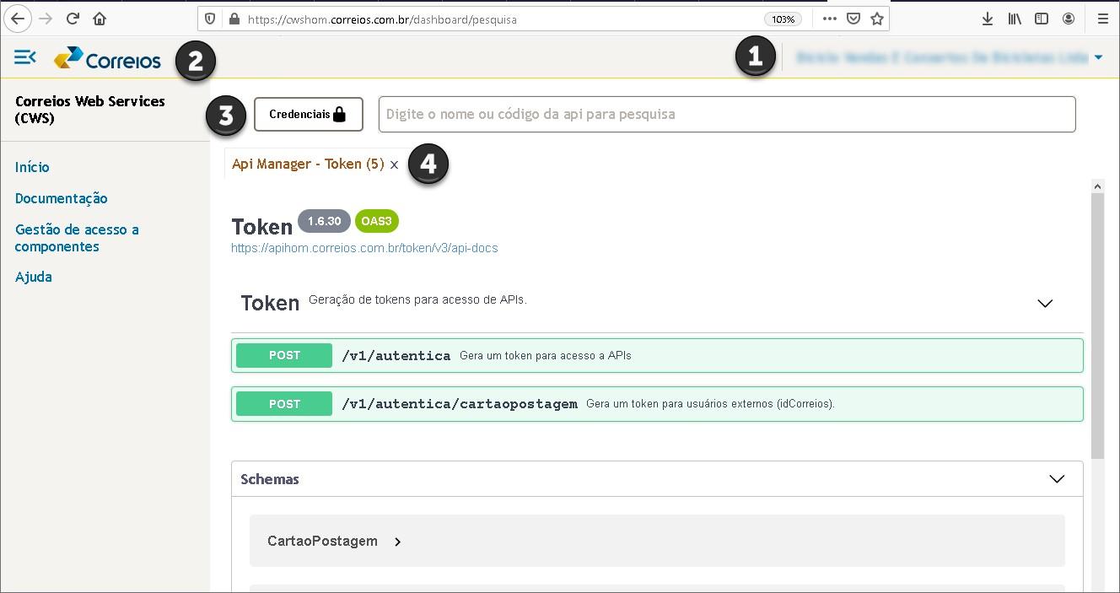Open Documentação in the sidebar
1120x593 pixels.
(x=62, y=198)
